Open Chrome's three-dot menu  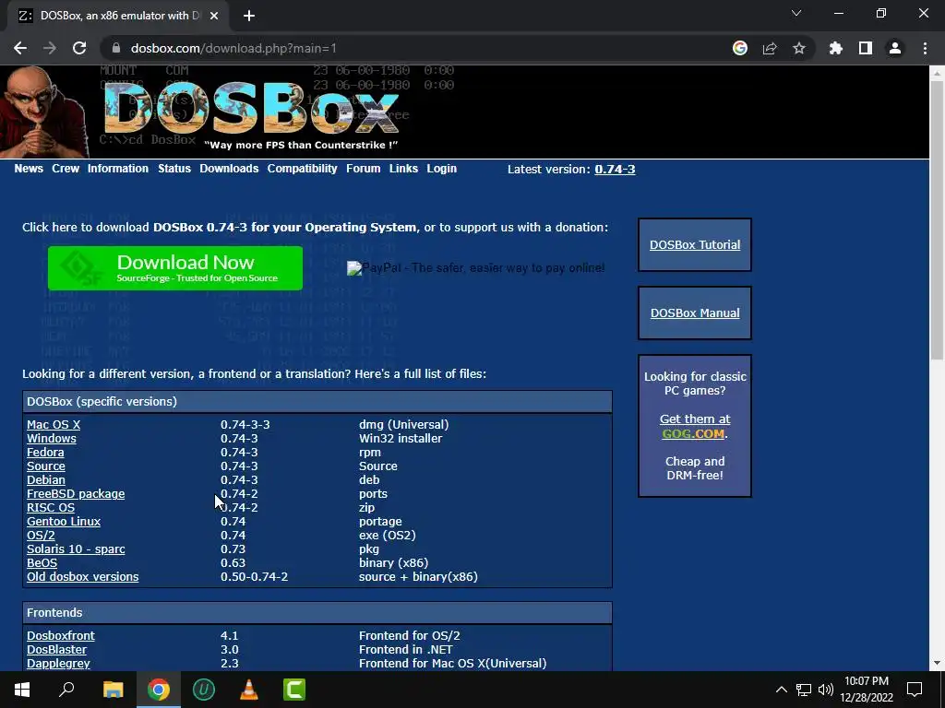(925, 48)
